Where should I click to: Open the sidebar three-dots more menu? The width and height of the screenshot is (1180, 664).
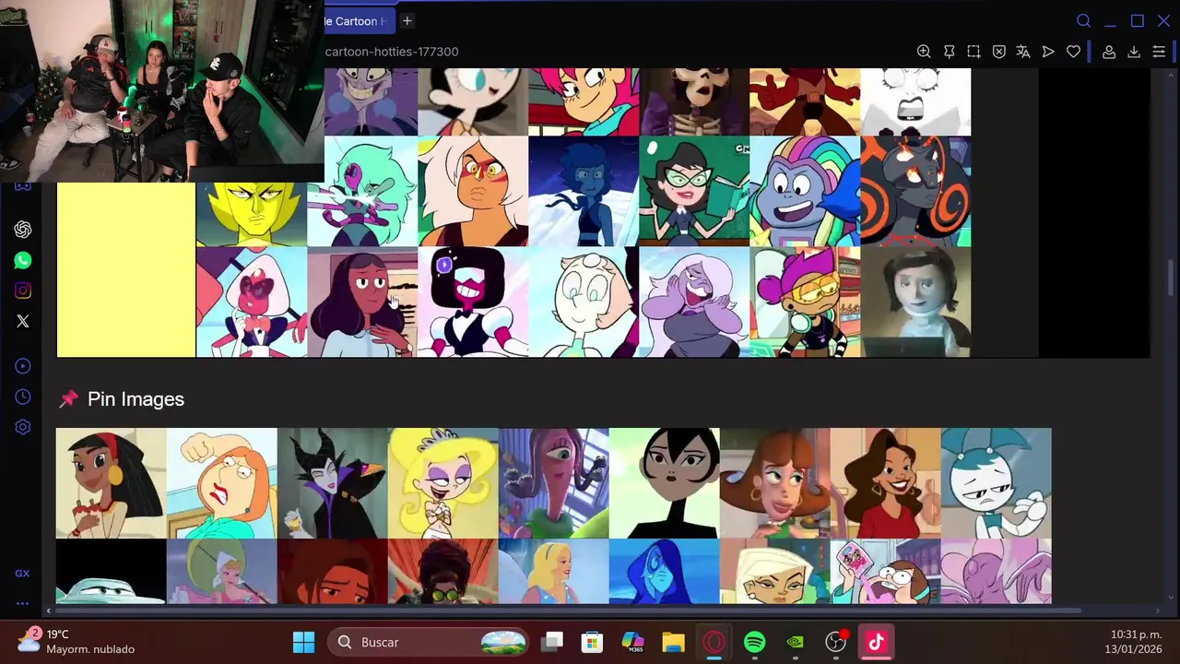point(22,603)
